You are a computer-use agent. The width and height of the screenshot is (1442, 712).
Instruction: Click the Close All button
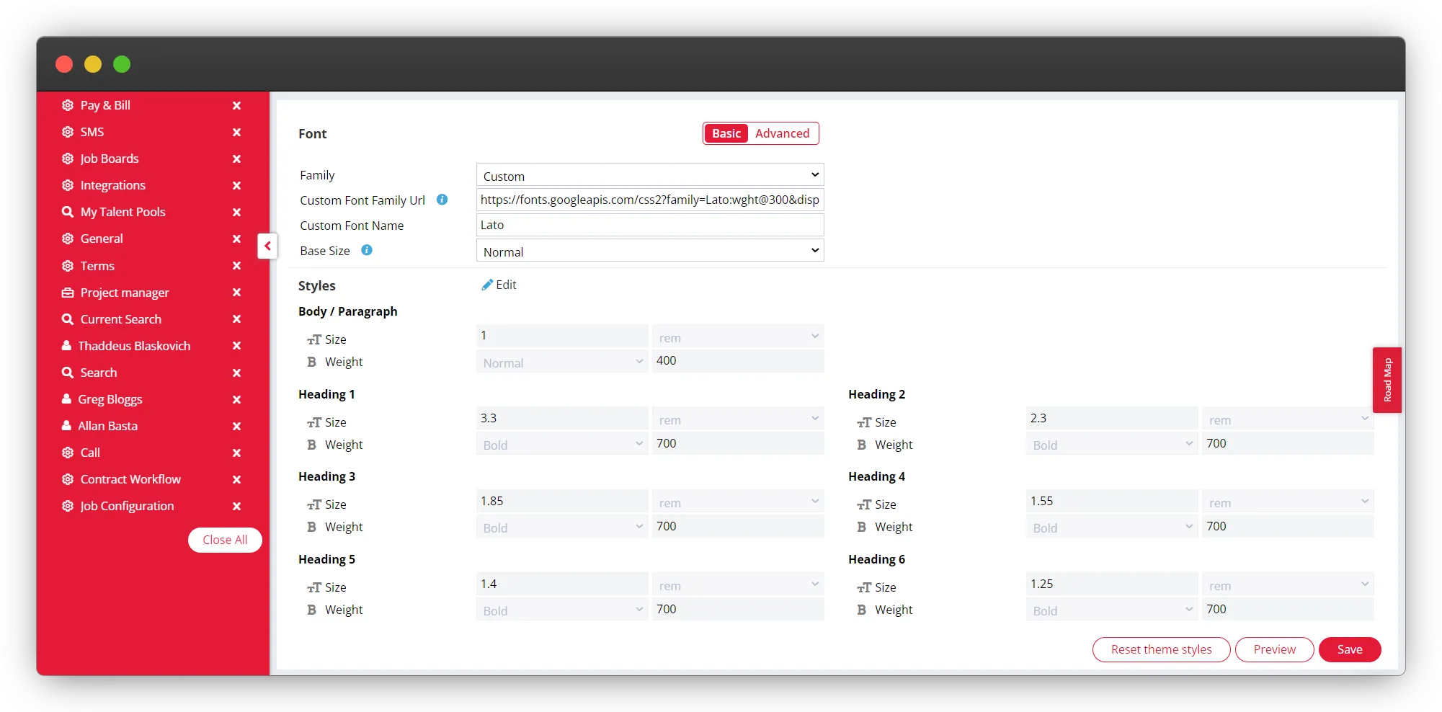(225, 540)
